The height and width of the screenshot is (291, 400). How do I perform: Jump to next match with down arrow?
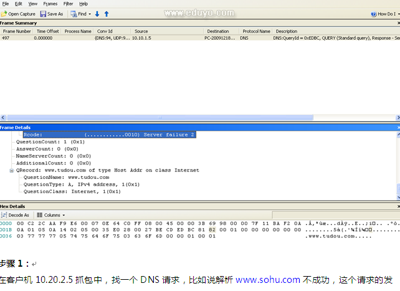click(97, 14)
